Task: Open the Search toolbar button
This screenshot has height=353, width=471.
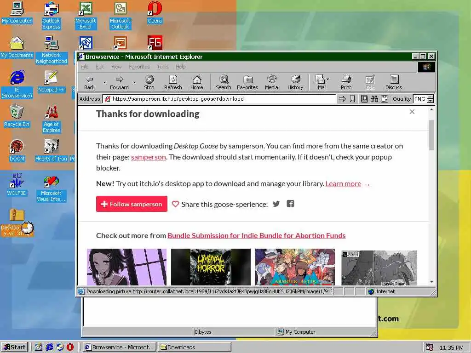Action: pyautogui.click(x=224, y=83)
